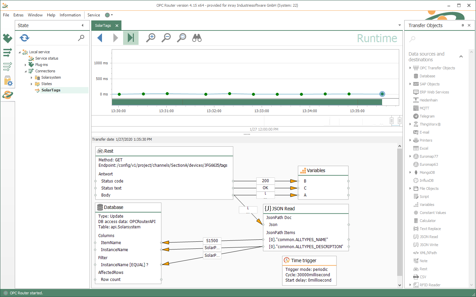
Task: Click the highlighted last data point on chart
Action: pos(382,94)
